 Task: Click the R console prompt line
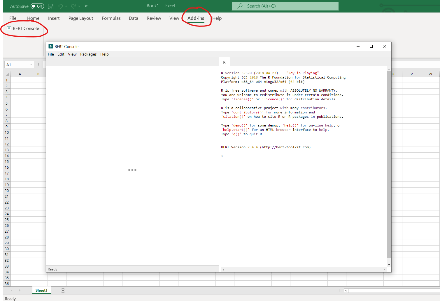click(x=303, y=156)
